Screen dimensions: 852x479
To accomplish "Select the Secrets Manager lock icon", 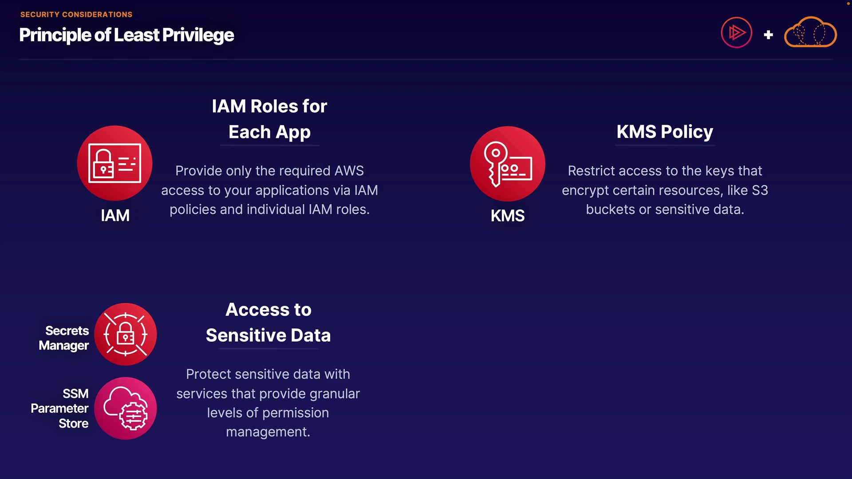I will click(x=126, y=334).
